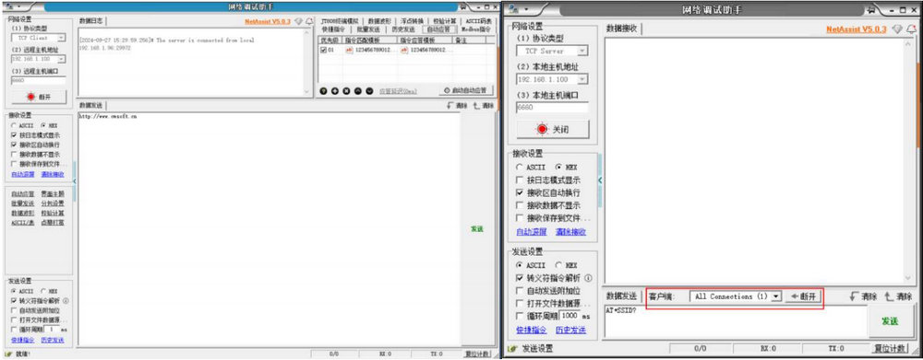Click 断开 button next to All Connections dropdown
923x360 pixels.
coord(804,296)
